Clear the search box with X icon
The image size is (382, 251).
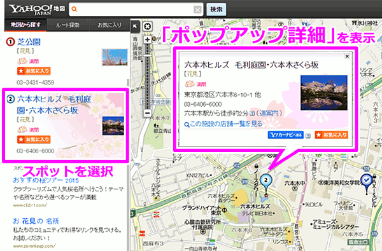tap(197, 10)
